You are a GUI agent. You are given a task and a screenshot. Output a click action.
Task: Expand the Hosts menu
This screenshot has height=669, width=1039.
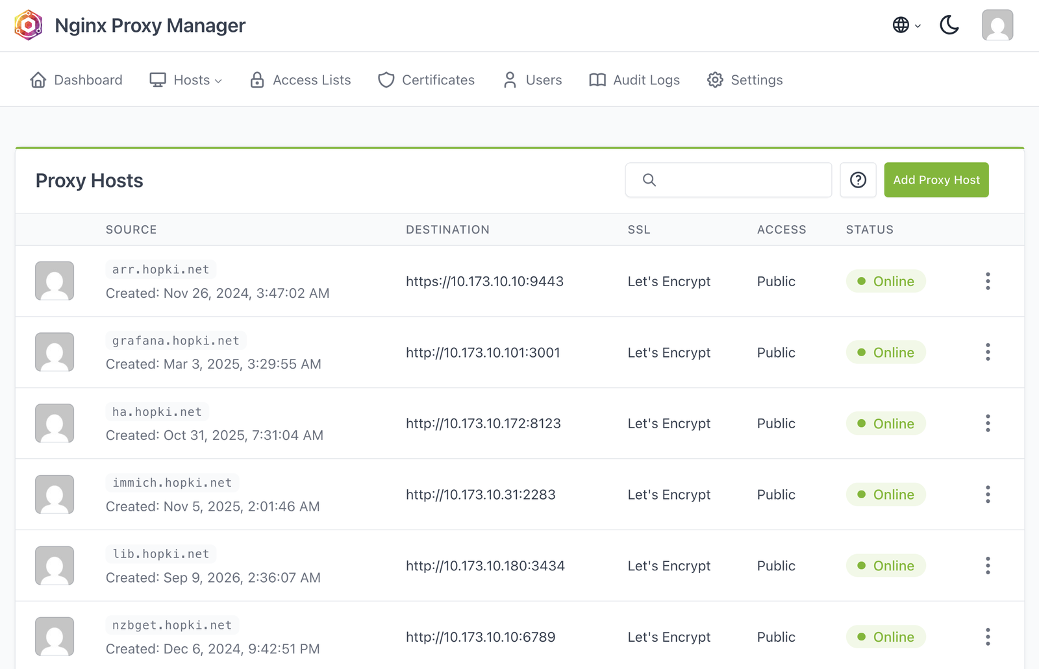pyautogui.click(x=186, y=80)
